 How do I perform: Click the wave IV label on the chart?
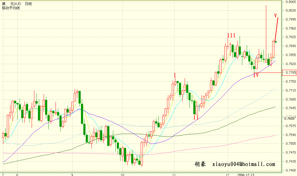pyautogui.click(x=256, y=75)
